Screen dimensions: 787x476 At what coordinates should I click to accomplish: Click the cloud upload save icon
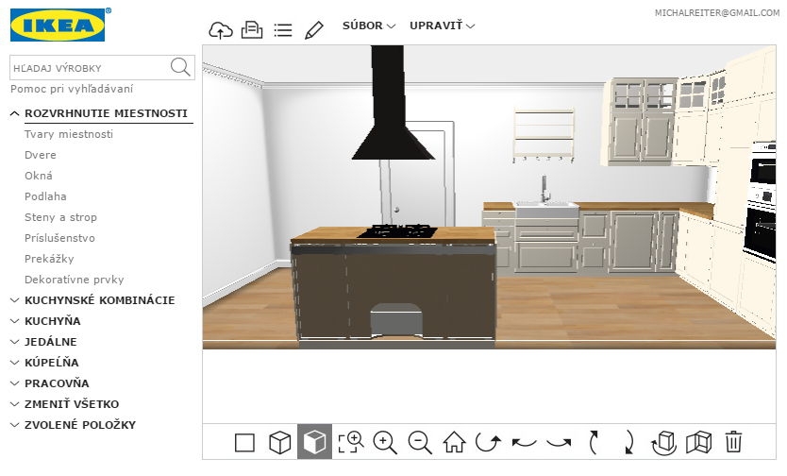point(220,29)
